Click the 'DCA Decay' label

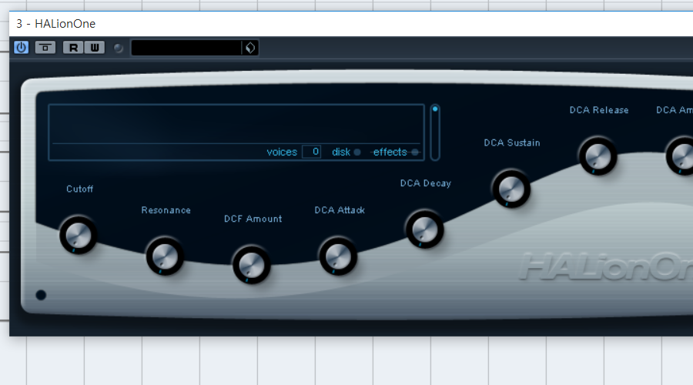[426, 183]
